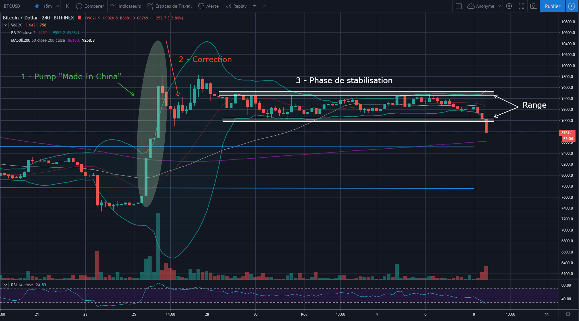The height and width of the screenshot is (321, 579).
Task: Click the Publier button
Action: 553,6
